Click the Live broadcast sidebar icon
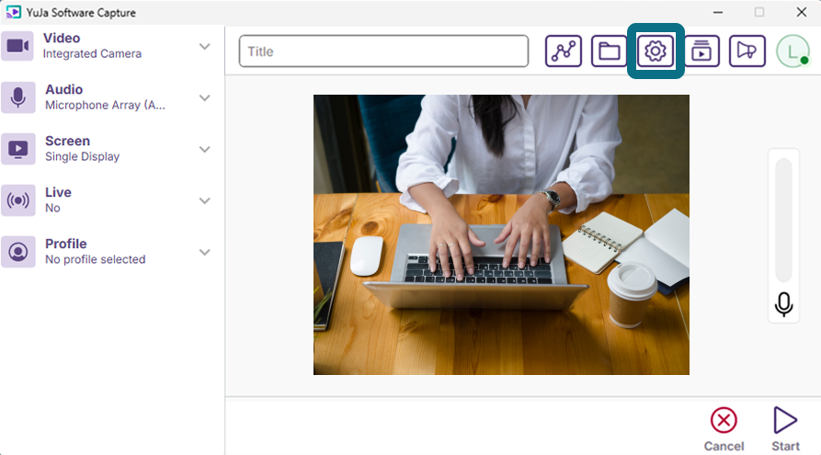The image size is (821, 455). click(x=17, y=200)
